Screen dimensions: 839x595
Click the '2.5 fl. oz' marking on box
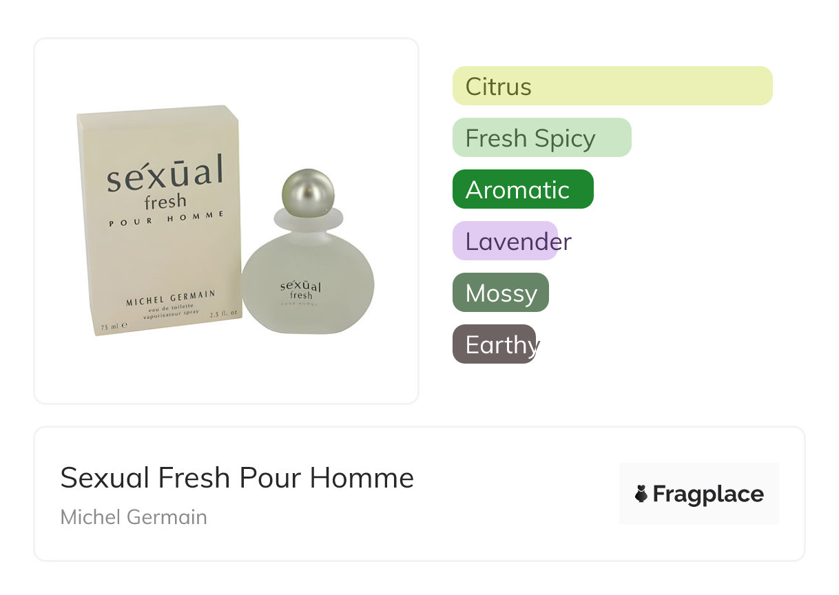222,313
